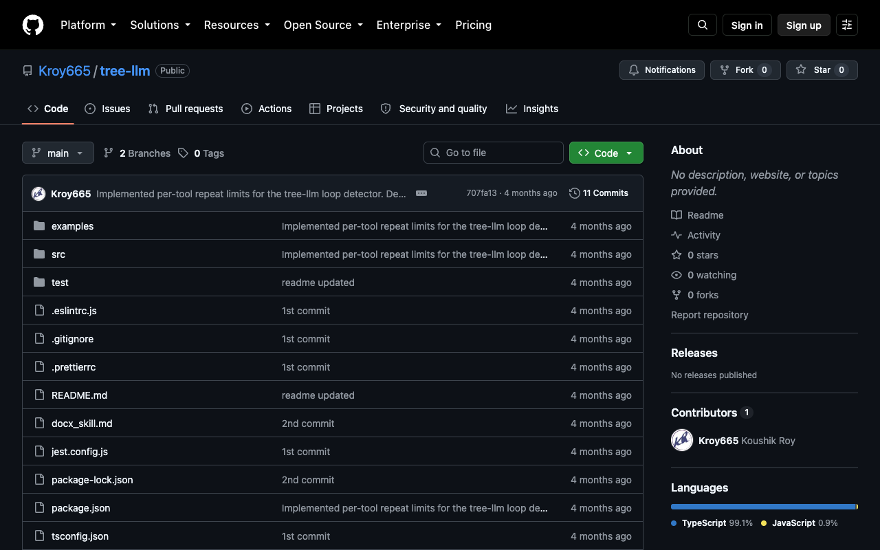The width and height of the screenshot is (880, 550).
Task: Click the Readme book icon in About
Action: point(676,215)
